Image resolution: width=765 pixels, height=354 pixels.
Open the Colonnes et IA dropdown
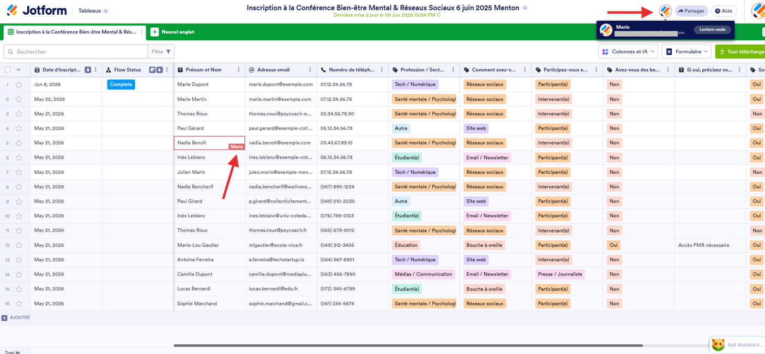(x=628, y=52)
